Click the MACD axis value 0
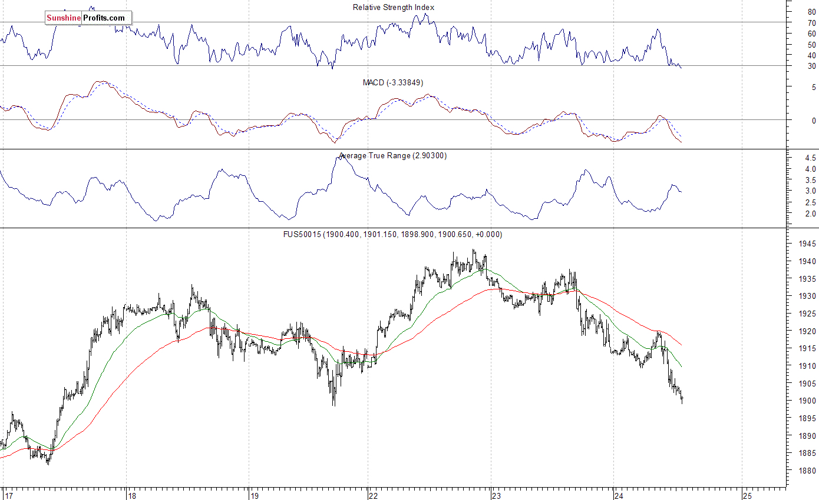 pyautogui.click(x=814, y=121)
